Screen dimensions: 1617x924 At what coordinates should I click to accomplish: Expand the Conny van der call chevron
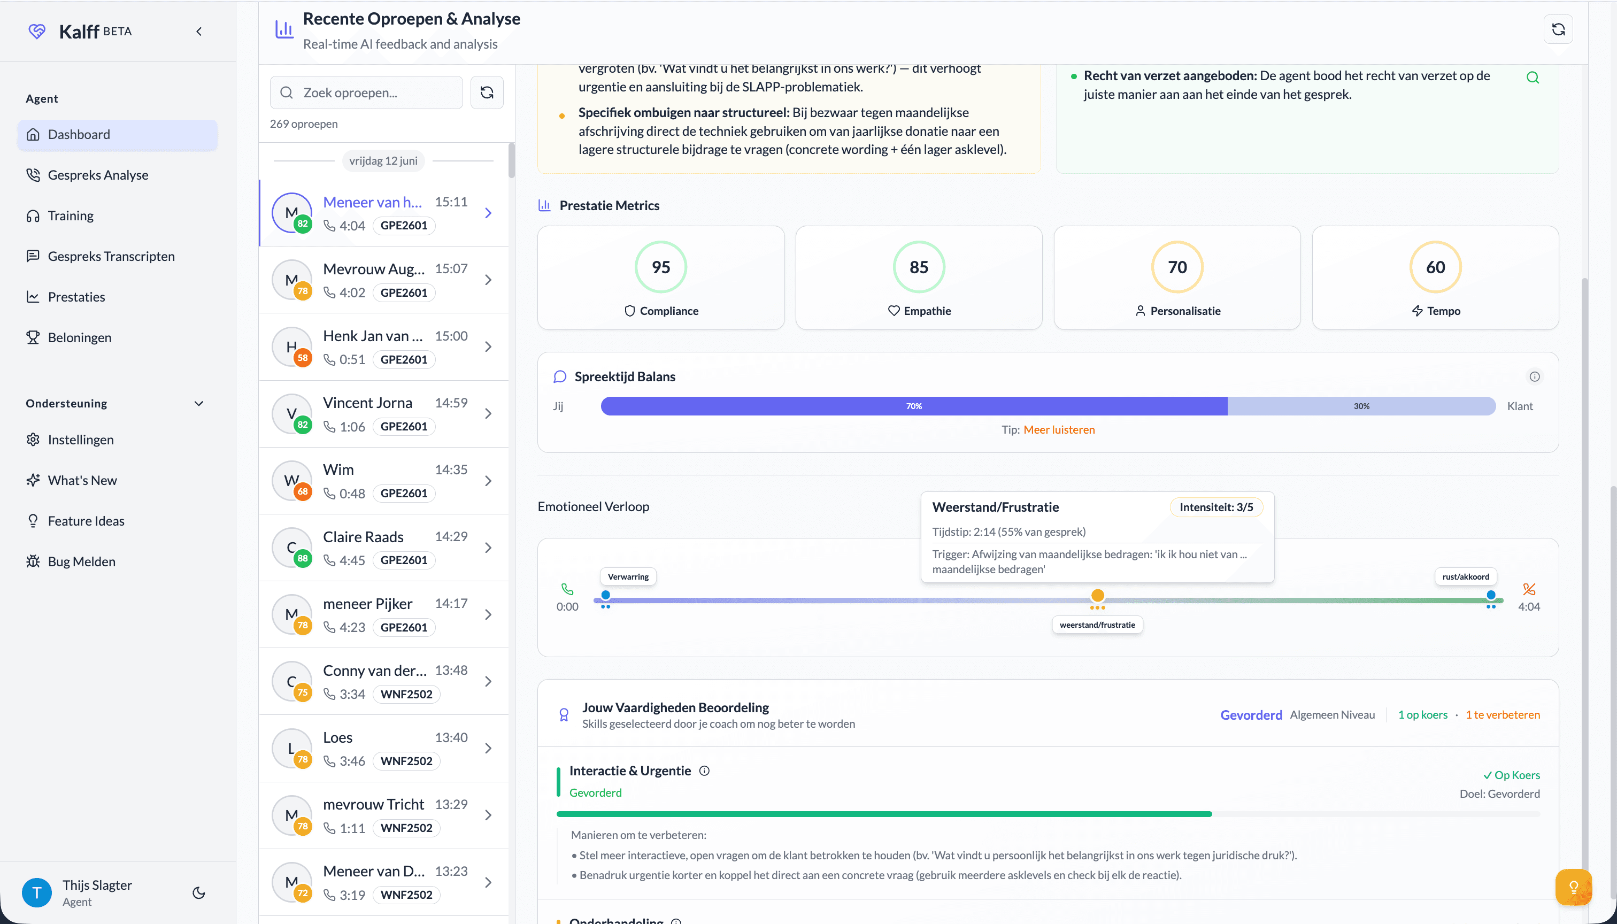pyautogui.click(x=488, y=682)
